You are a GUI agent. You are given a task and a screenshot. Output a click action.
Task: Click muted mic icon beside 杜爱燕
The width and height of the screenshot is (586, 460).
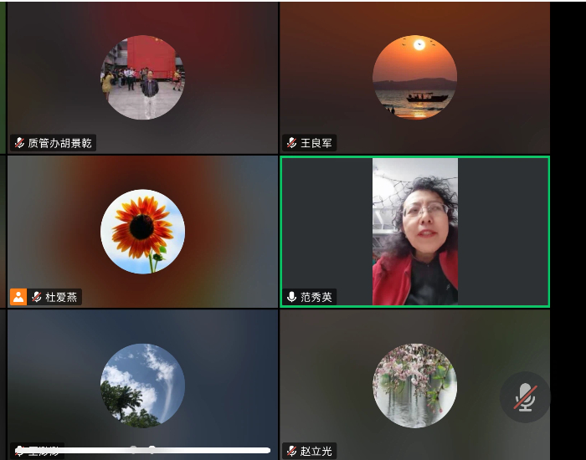point(37,297)
